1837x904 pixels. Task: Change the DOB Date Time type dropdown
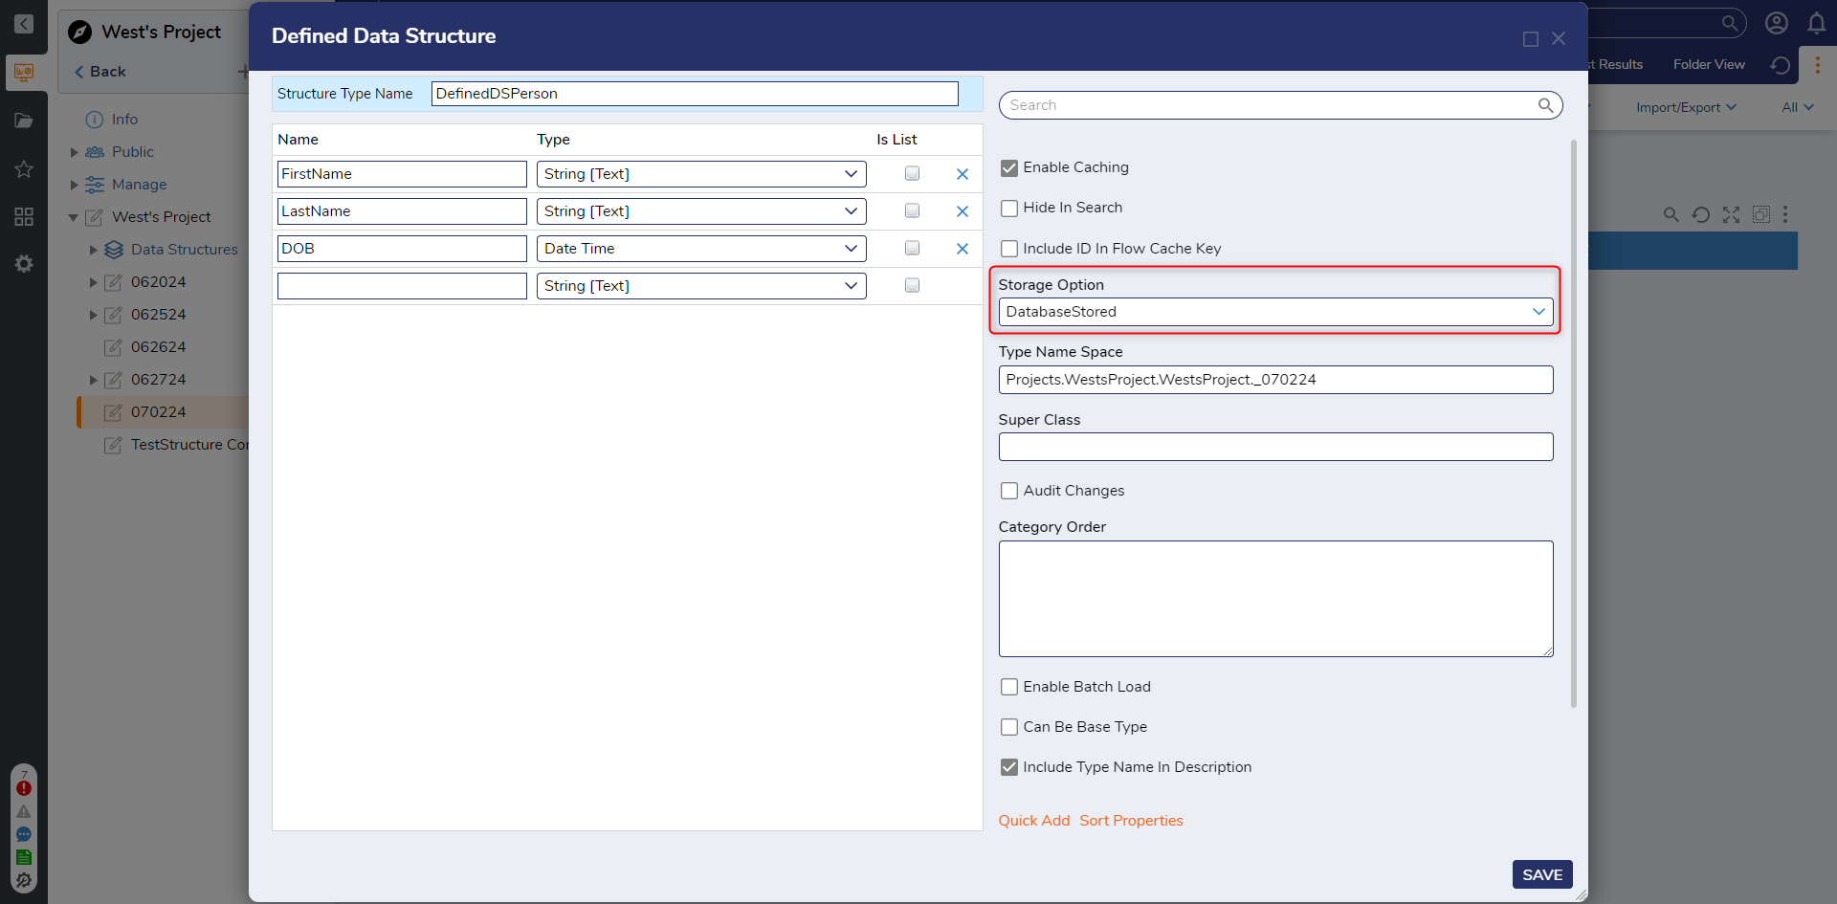701,249
